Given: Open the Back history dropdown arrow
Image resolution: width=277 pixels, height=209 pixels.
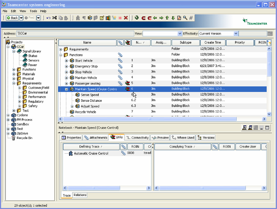Looking at the screenshot, I should 21,18.
